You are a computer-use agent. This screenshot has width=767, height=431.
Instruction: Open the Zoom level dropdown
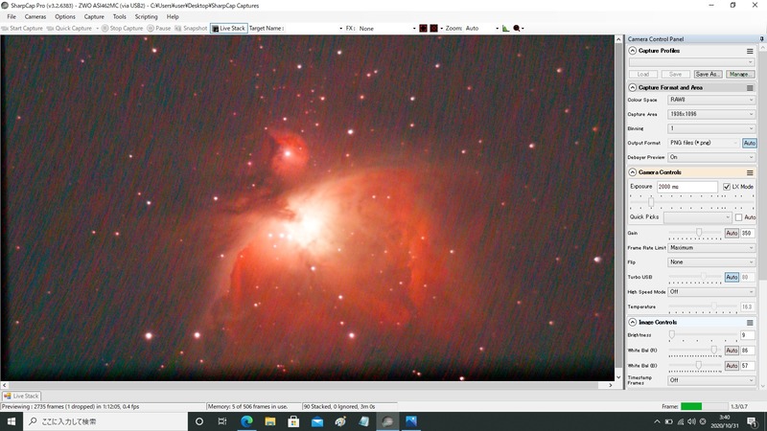(481, 29)
